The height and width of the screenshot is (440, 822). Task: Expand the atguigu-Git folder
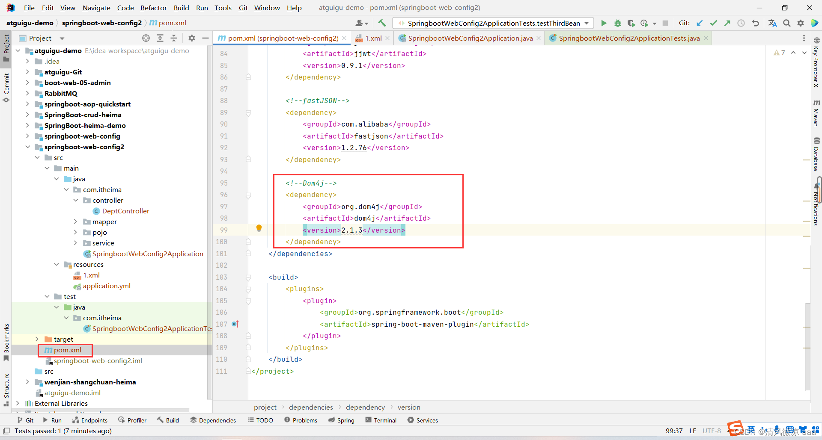click(27, 72)
